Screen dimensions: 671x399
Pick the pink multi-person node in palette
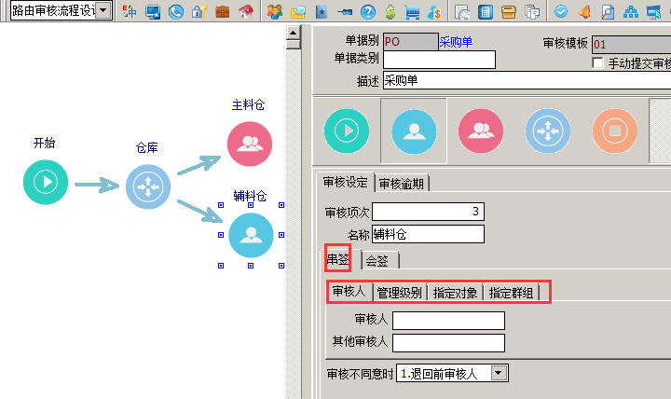(x=481, y=131)
